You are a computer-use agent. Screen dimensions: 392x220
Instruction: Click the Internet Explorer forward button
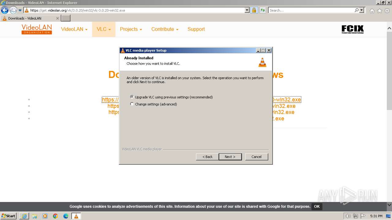coord(13,10)
